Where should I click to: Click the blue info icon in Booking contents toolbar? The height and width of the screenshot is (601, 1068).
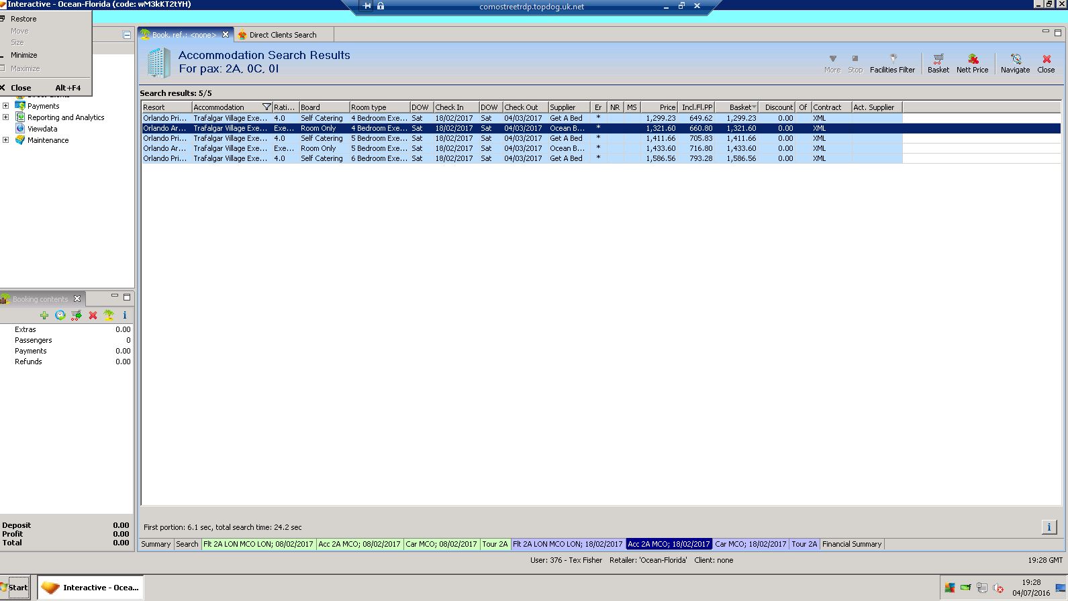[124, 315]
